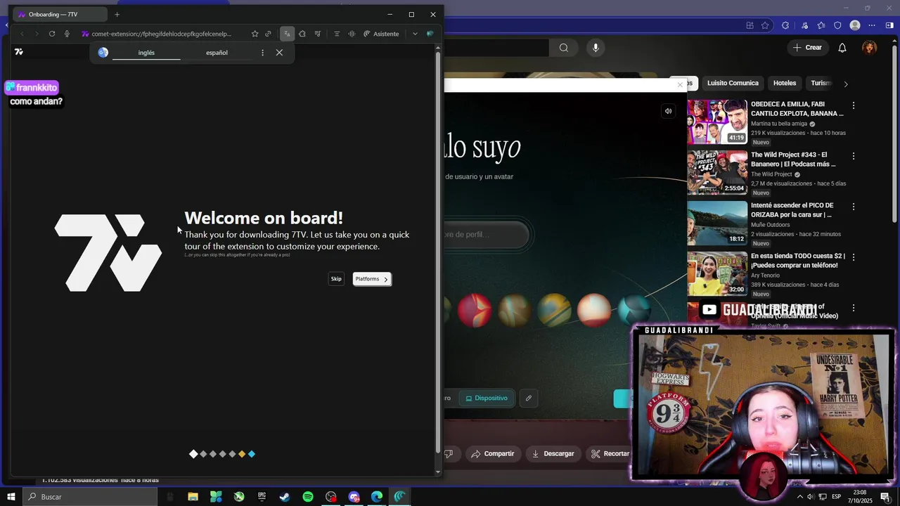Screen dimensions: 900x506
Task: Click the voice microphone icon in Comet toolbar
Action: click(67, 34)
